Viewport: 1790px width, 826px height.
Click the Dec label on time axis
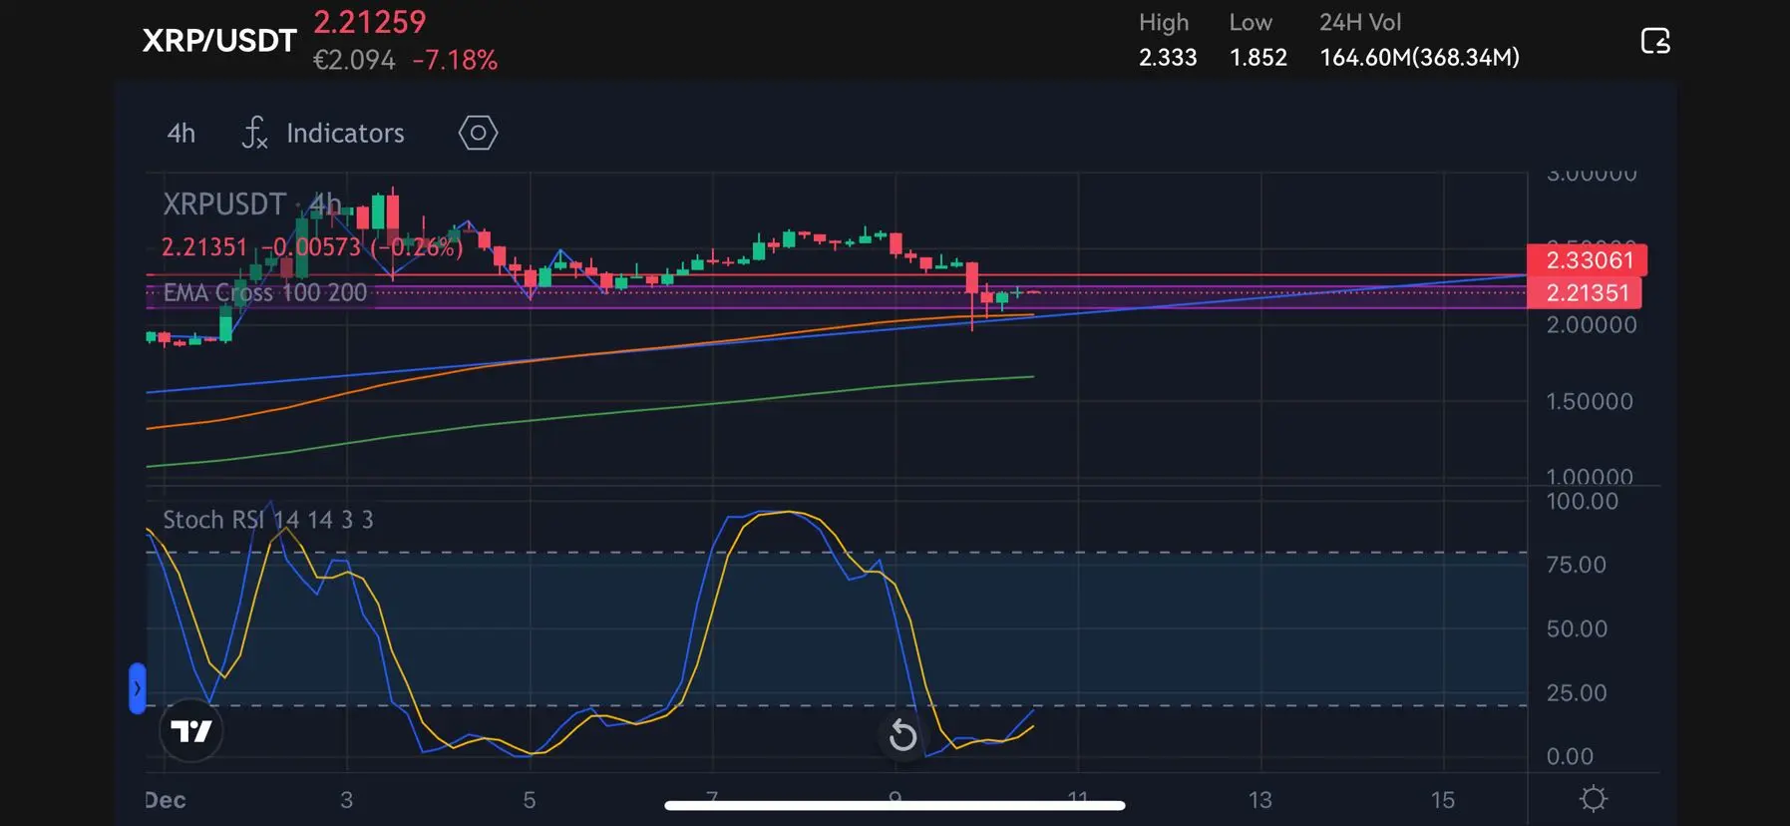click(166, 800)
